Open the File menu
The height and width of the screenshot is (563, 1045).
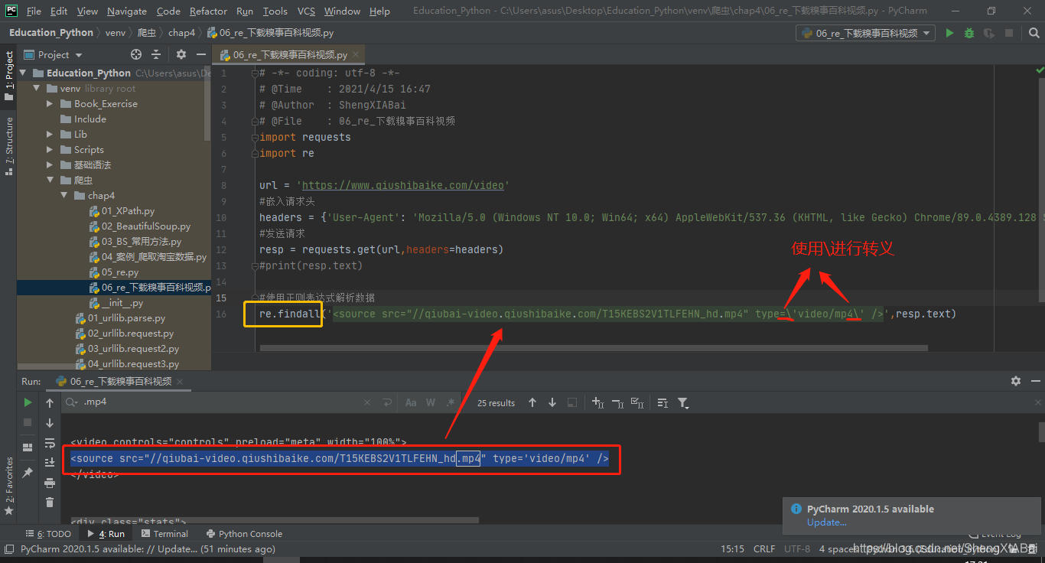click(34, 11)
